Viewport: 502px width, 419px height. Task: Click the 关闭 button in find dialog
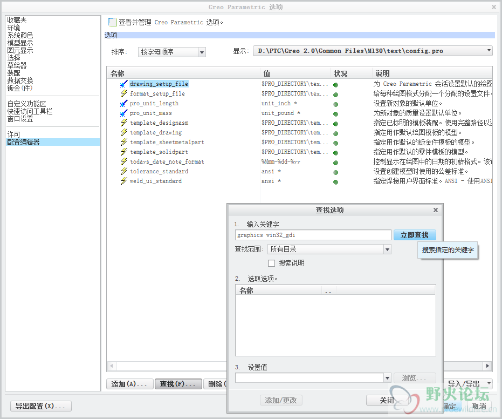tap(387, 400)
